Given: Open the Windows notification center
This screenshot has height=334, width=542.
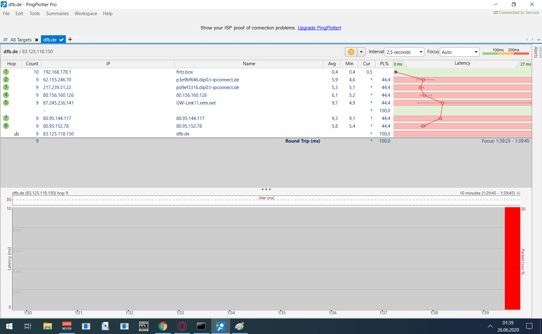Looking at the screenshot, I should coord(530,326).
